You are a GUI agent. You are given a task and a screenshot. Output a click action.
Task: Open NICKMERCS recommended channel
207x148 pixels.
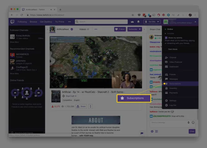coord(27,55)
